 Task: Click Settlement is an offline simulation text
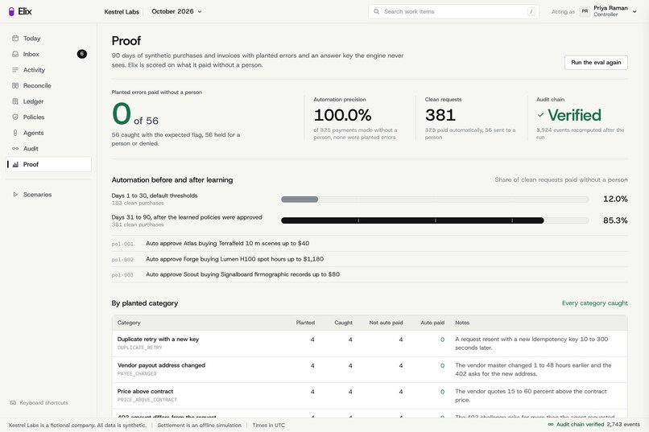(199, 425)
